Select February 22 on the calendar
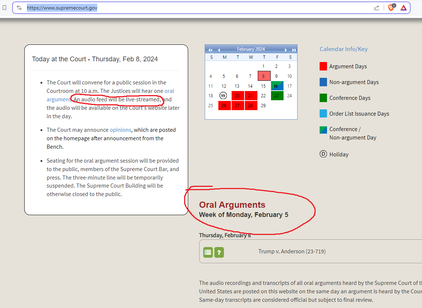 tap(263, 96)
